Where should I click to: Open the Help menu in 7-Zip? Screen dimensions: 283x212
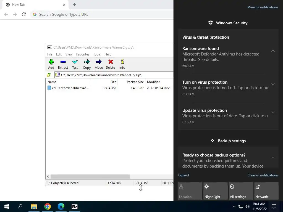pos(108,54)
